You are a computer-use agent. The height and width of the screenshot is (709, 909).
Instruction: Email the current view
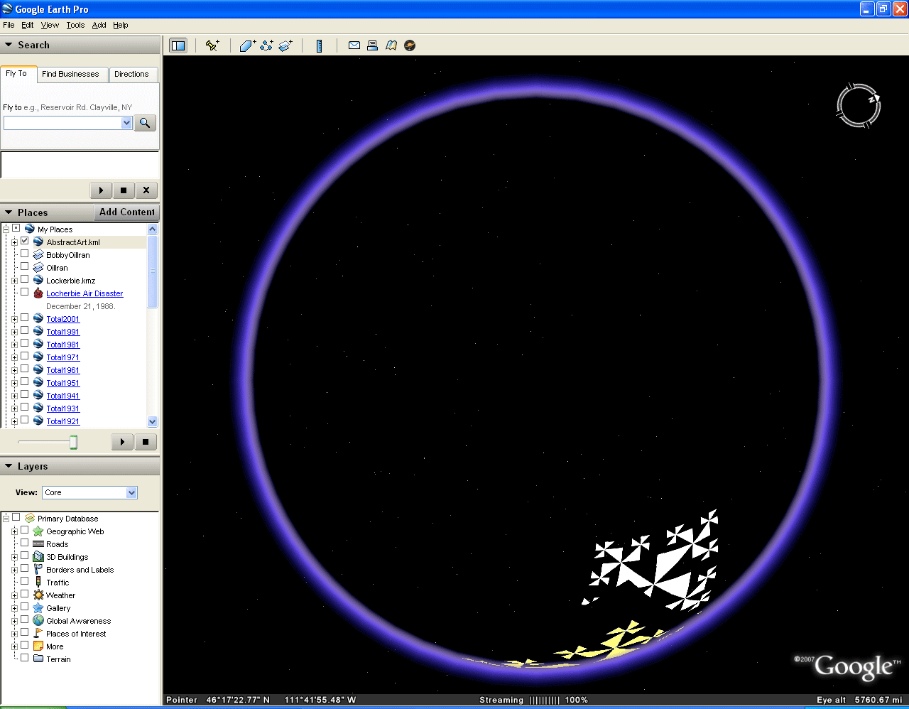tap(354, 45)
